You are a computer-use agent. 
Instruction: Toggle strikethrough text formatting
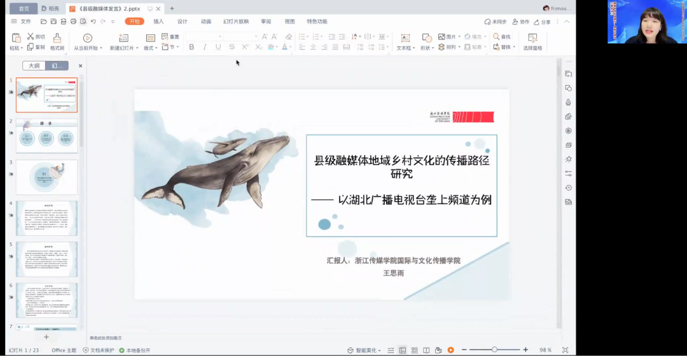232,47
